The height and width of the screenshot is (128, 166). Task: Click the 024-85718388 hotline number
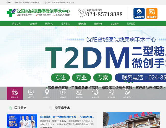104,14
